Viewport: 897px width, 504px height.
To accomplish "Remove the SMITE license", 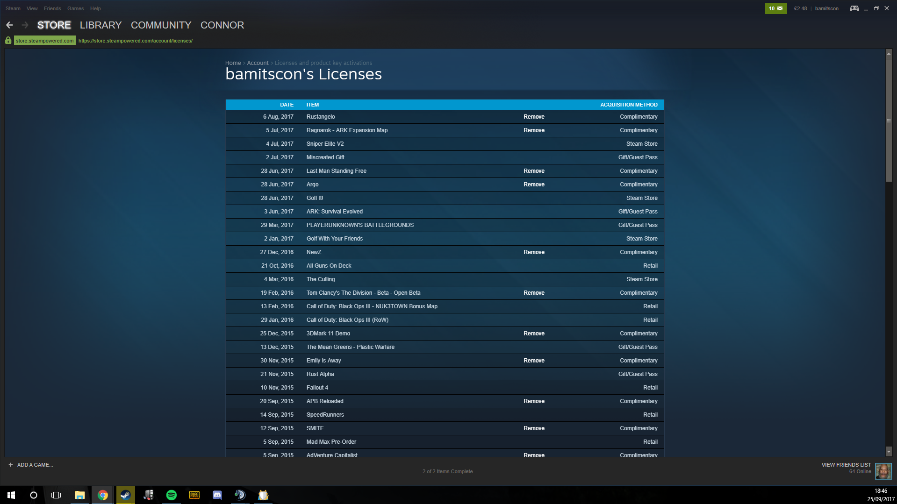I will click(x=534, y=428).
